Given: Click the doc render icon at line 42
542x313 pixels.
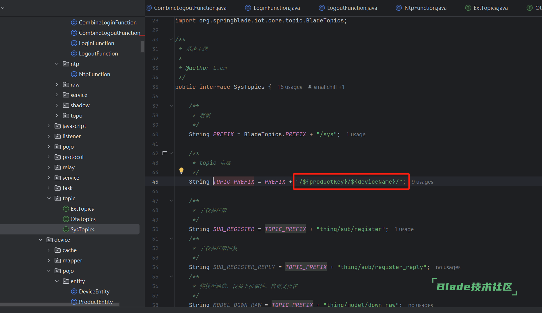Looking at the screenshot, I should (164, 153).
